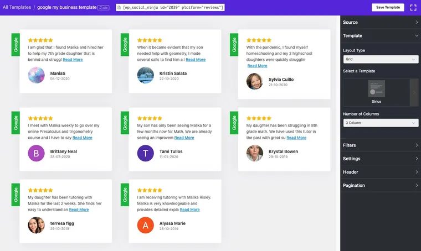Click the Google badge on terresa figg review

click(16, 195)
